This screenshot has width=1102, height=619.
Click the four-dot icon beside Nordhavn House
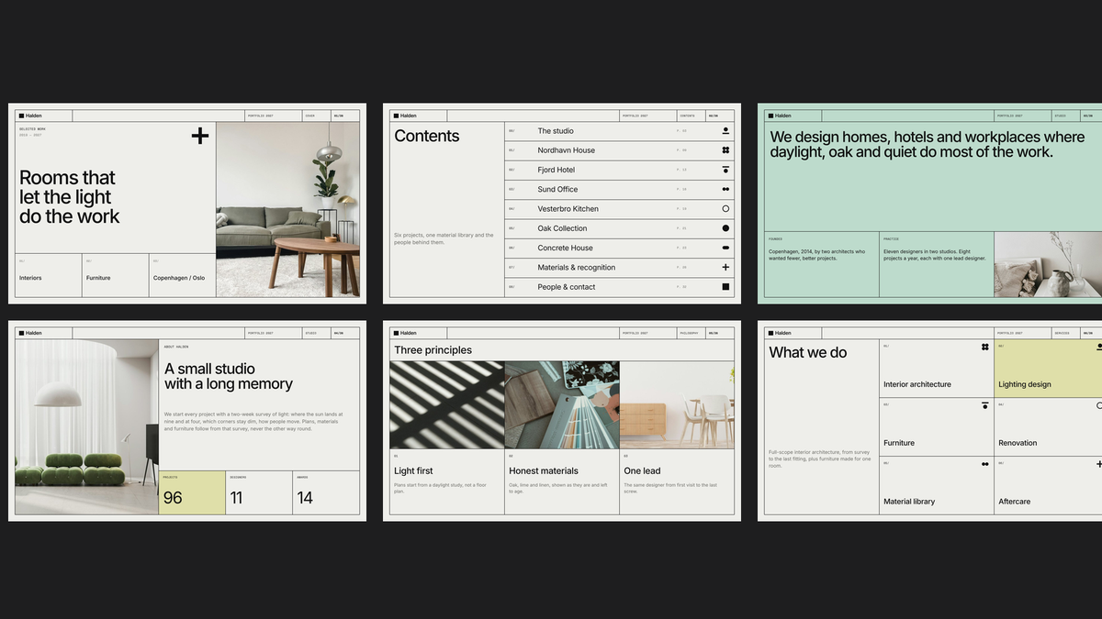coord(725,150)
